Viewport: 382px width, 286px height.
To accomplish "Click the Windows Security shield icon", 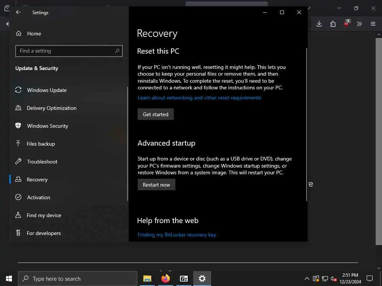I will click(18, 125).
